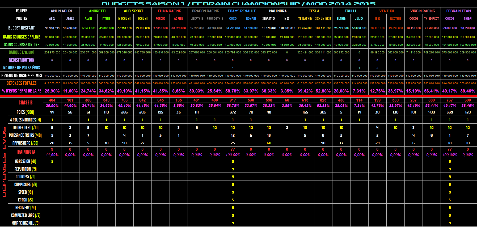The height and width of the screenshot is (227, 477).
Task: Select the red CHASSIS section label
Action: [26, 103]
